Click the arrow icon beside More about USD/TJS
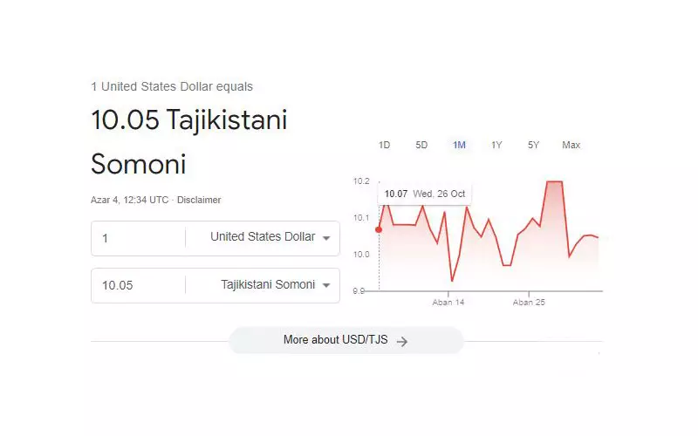Viewport: 698px width, 436px height. coord(402,341)
